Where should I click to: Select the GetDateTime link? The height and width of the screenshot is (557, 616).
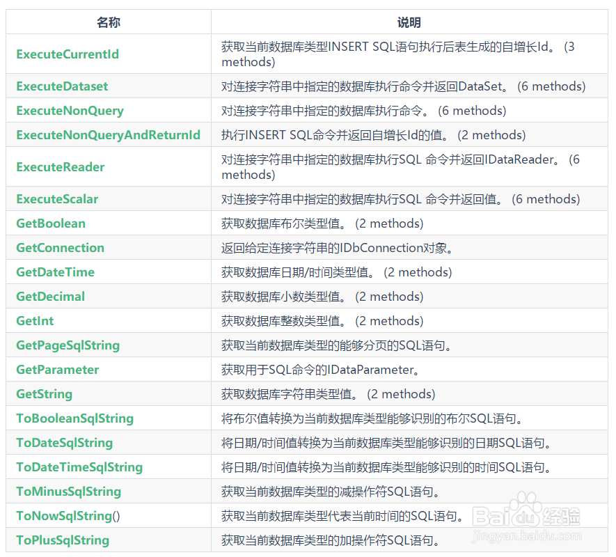click(56, 272)
